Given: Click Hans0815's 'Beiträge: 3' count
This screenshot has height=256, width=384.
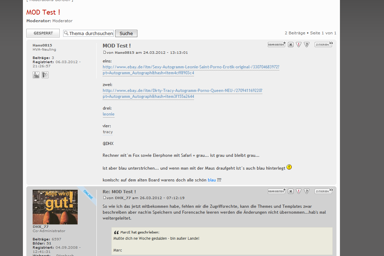Looking at the screenshot, I should 43,58.
